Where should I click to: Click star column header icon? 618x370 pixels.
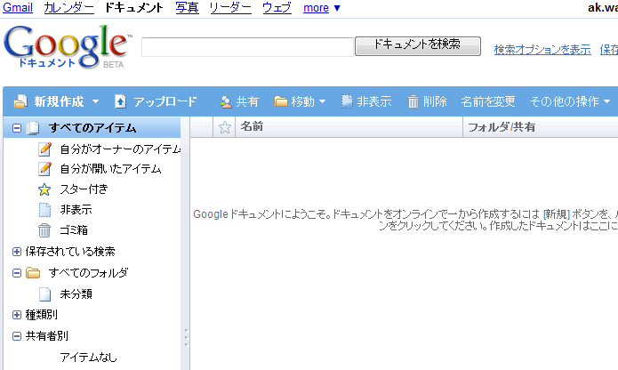pyautogui.click(x=225, y=127)
